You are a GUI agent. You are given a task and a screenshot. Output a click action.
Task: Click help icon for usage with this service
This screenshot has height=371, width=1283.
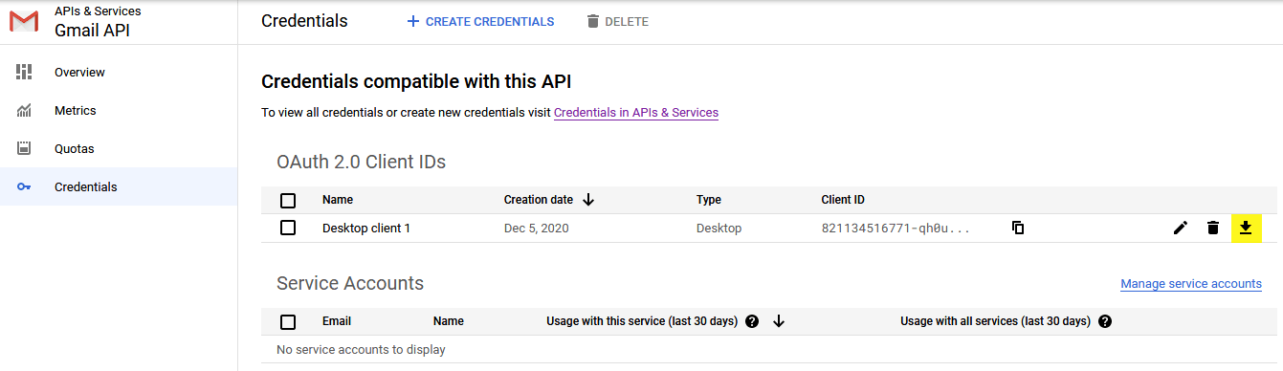point(752,321)
